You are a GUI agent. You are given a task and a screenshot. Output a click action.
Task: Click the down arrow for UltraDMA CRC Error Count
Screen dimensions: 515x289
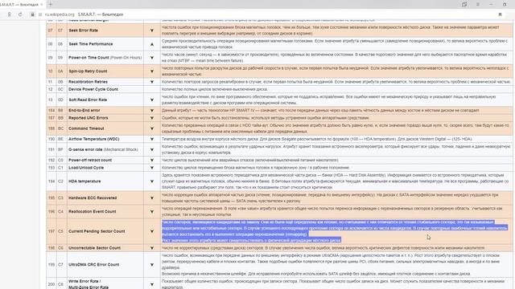[x=152, y=265]
